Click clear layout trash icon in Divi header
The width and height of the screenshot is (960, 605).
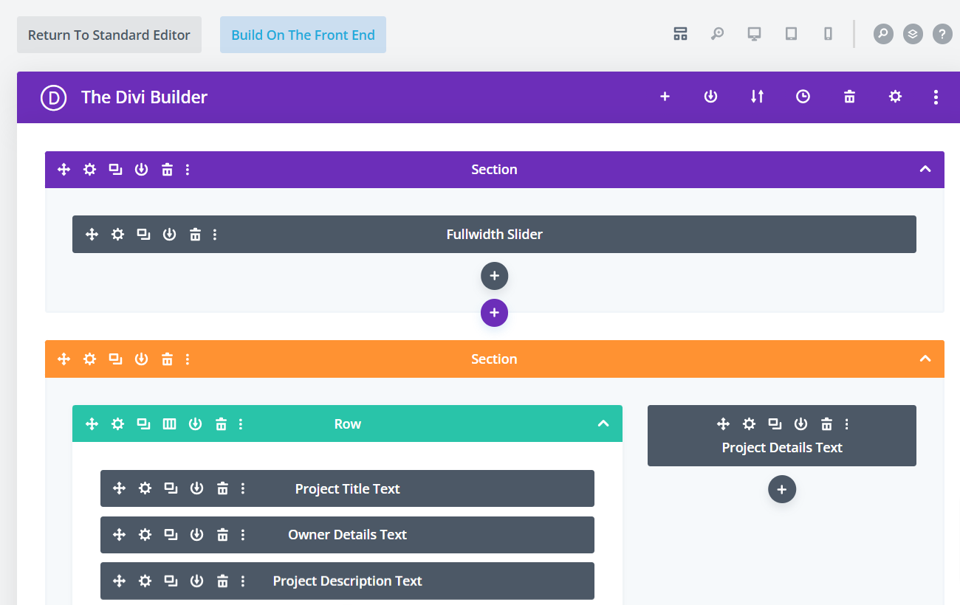(849, 97)
